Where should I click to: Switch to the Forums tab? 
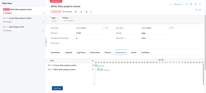[x=108, y=52]
